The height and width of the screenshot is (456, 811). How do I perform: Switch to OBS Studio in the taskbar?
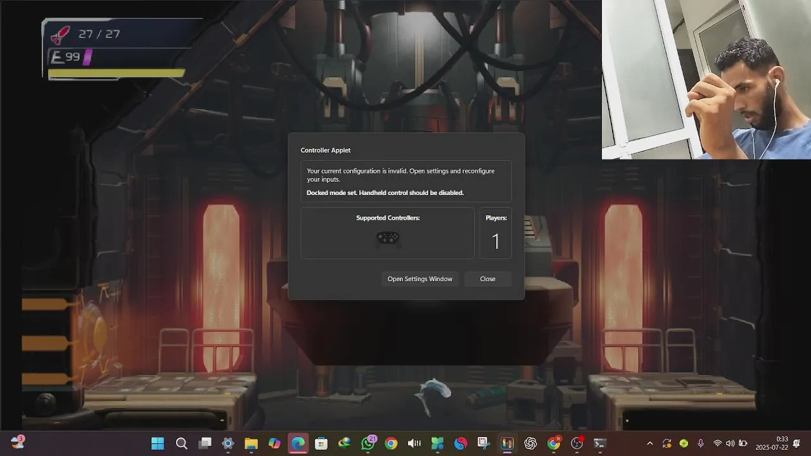click(577, 443)
